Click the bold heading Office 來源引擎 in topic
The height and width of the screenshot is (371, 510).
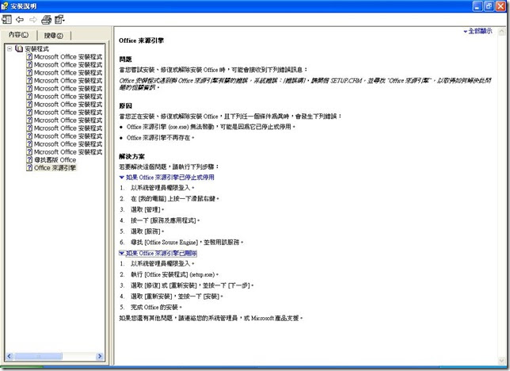(141, 40)
